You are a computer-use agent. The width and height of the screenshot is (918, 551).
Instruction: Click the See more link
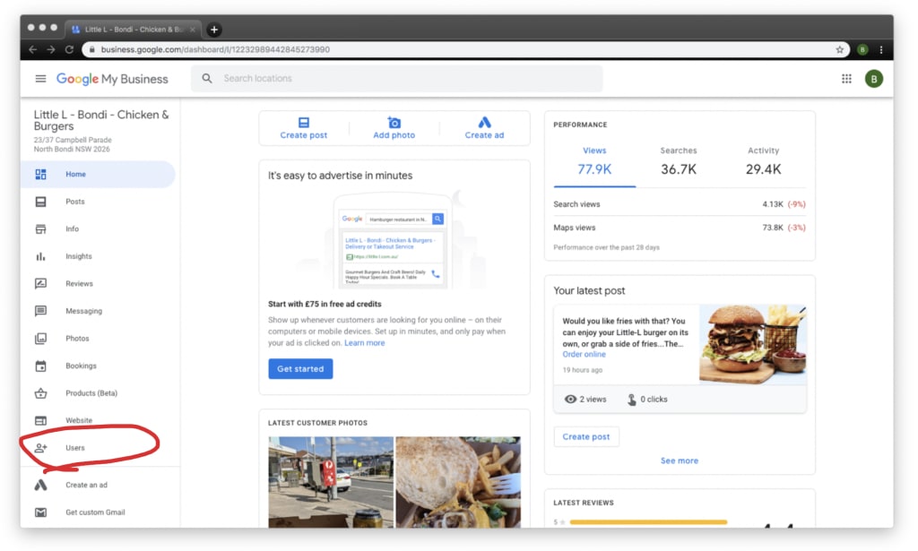coord(680,461)
